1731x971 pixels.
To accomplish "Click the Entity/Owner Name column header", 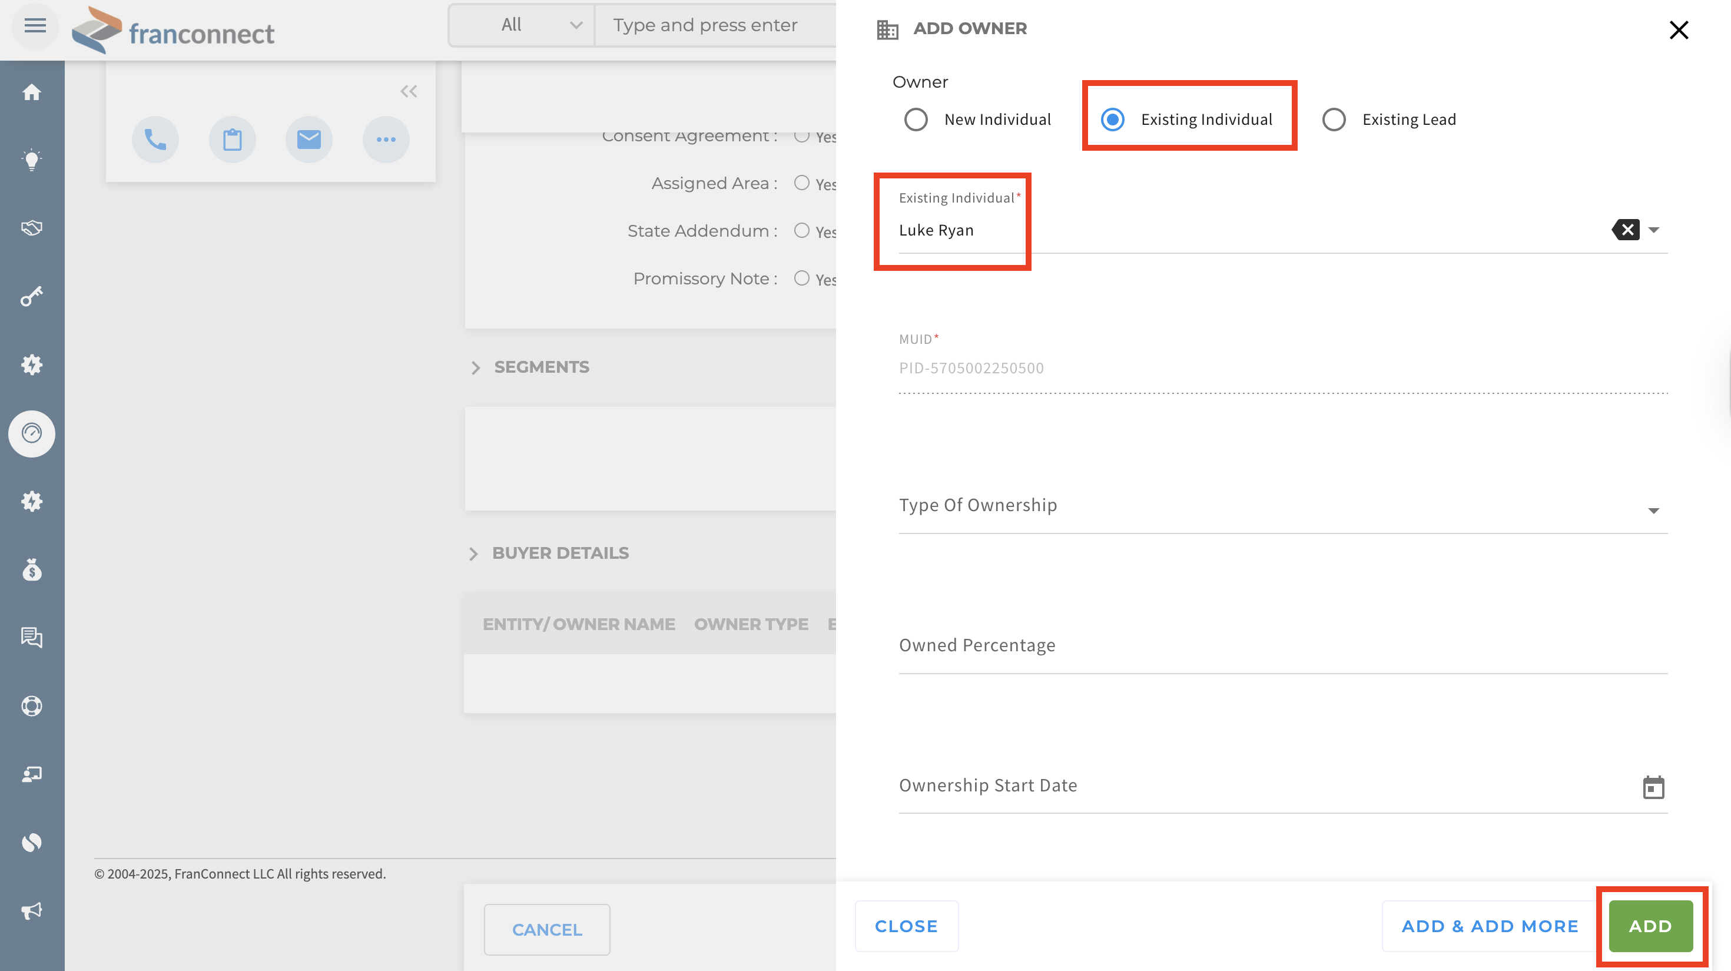I will tap(579, 624).
